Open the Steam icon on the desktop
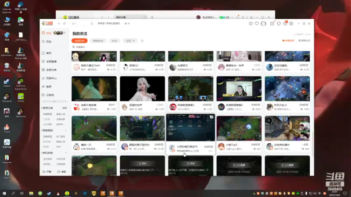This screenshot has width=351, height=197. [x=7, y=83]
